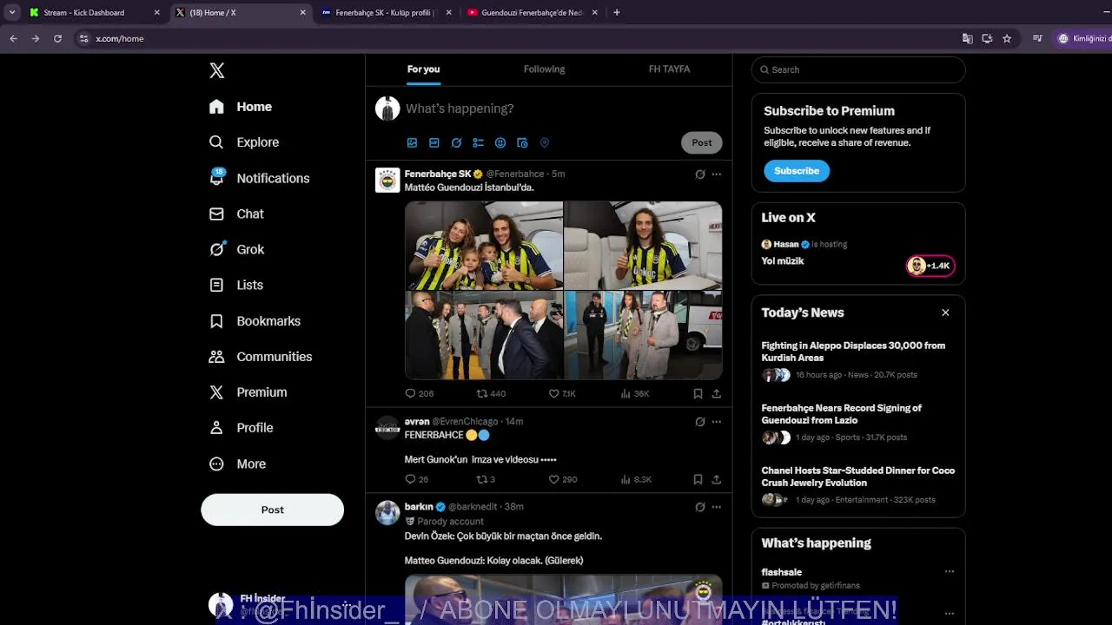
Task: Open more options on barkın's post
Action: [717, 507]
